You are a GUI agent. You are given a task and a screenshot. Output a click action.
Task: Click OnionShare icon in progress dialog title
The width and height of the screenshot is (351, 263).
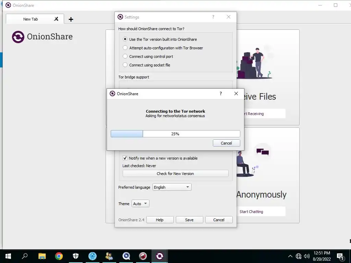pos(112,93)
